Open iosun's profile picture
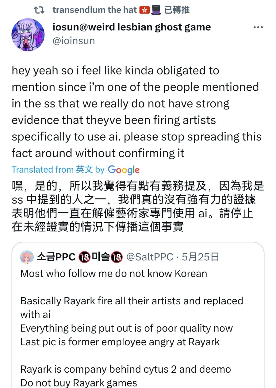The height and width of the screenshot is (388, 276). pyautogui.click(x=28, y=35)
